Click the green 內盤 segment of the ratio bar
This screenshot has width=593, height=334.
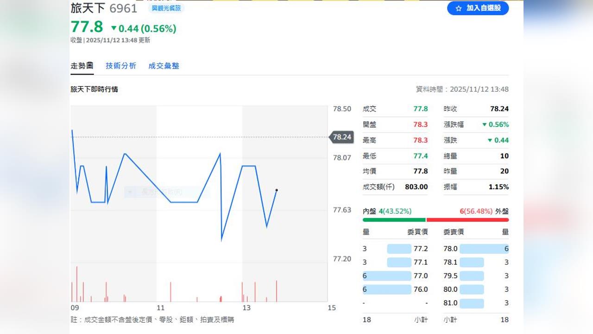[x=394, y=220]
